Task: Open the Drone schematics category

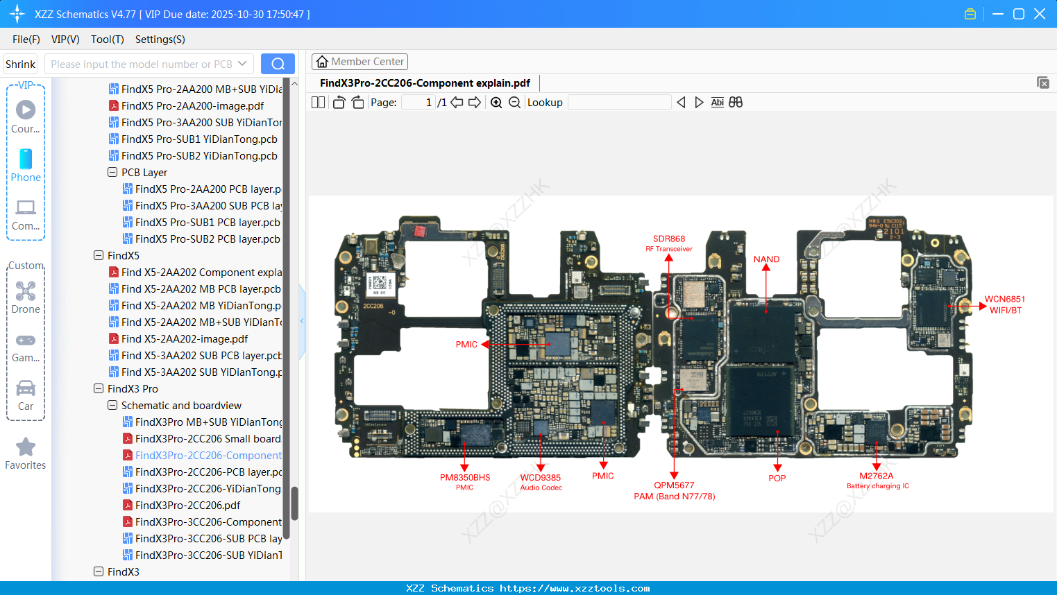Action: coord(26,298)
